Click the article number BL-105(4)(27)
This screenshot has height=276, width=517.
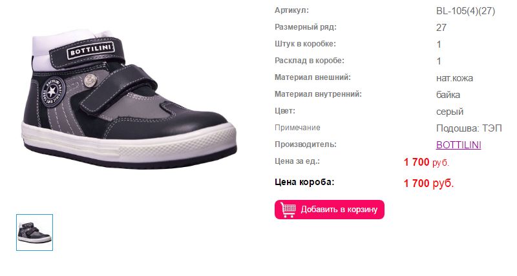[x=465, y=11]
